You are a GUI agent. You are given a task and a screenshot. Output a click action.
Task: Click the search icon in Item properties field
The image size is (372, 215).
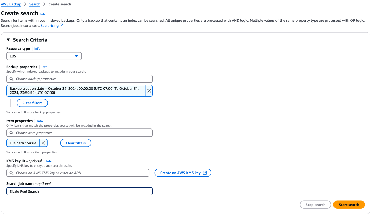click(11, 133)
